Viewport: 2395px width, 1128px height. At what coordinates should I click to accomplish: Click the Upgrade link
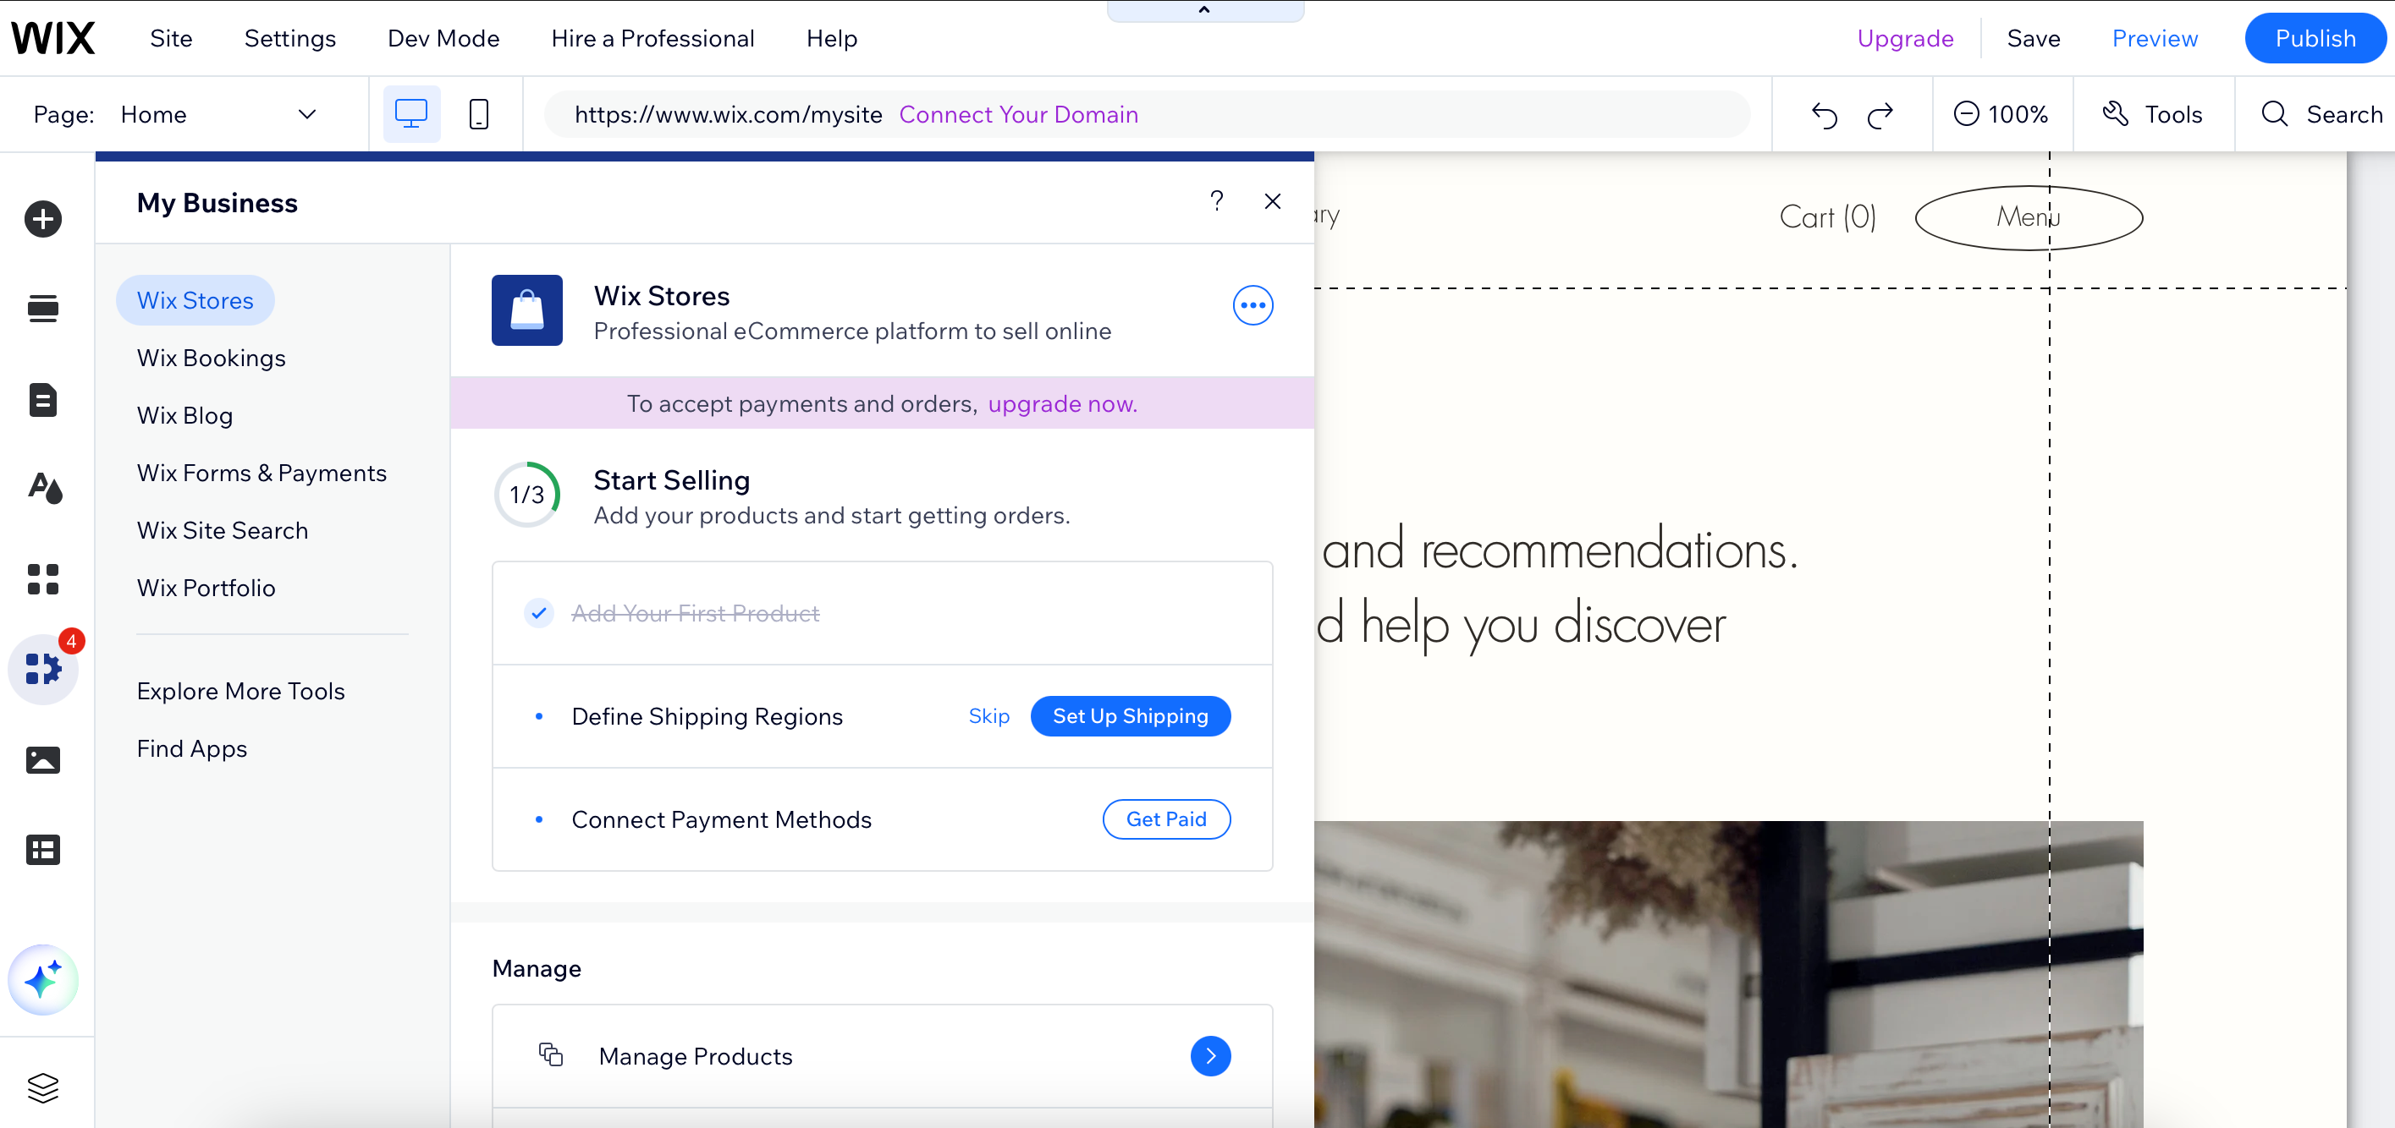pos(1905,38)
